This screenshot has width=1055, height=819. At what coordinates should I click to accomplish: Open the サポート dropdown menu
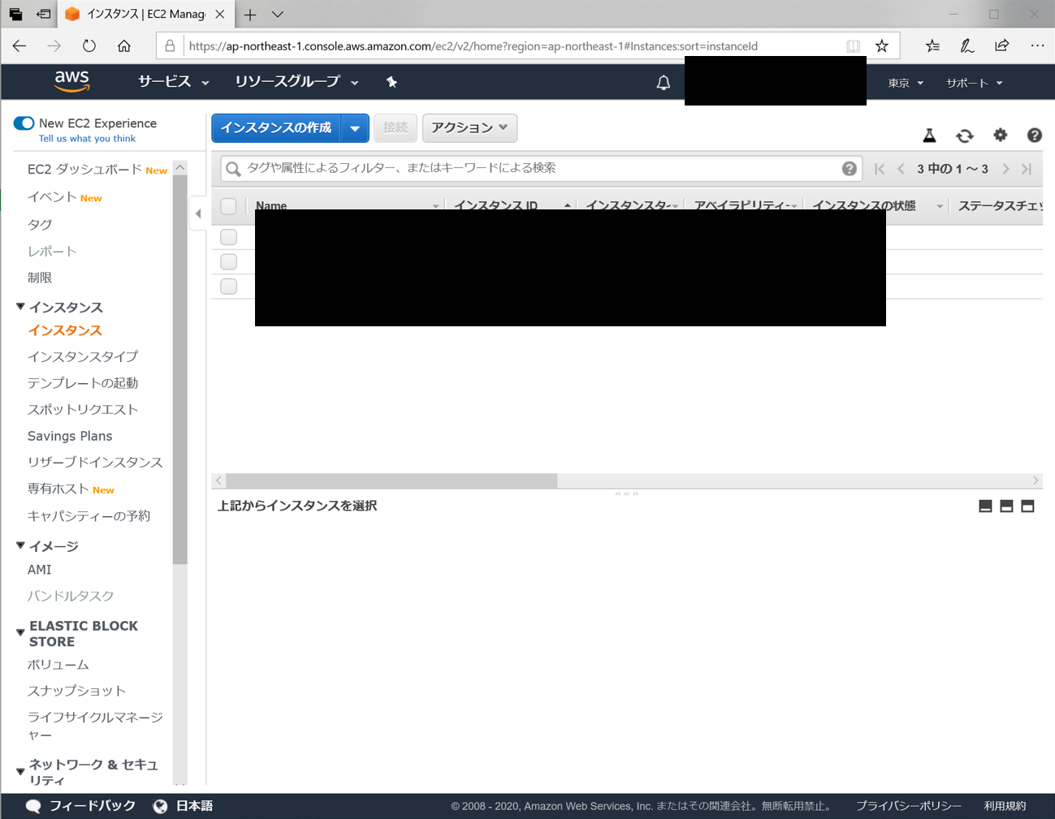974,83
